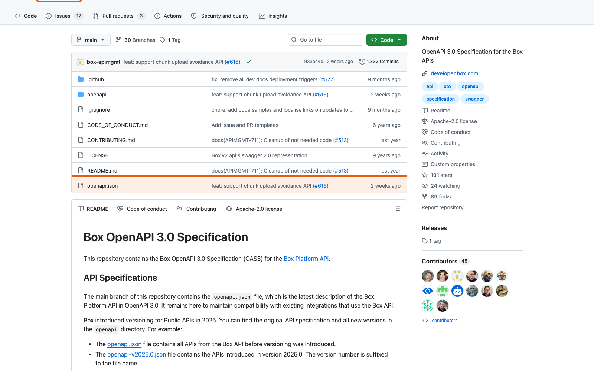This screenshot has width=594, height=371.
Task: View the 30 Branches link
Action: 136,40
